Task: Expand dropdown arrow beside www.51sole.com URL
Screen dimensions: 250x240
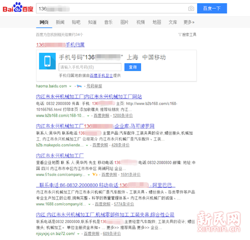Action: tap(89, 175)
